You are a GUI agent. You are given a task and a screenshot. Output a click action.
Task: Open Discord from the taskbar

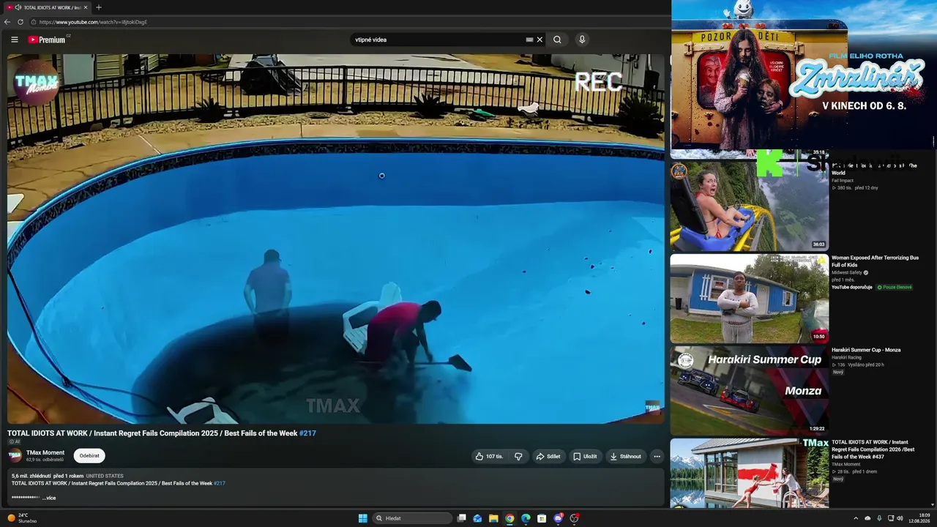click(559, 518)
